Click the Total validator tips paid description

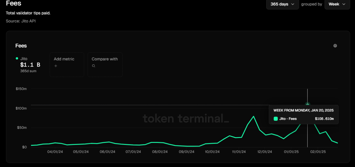28,13
